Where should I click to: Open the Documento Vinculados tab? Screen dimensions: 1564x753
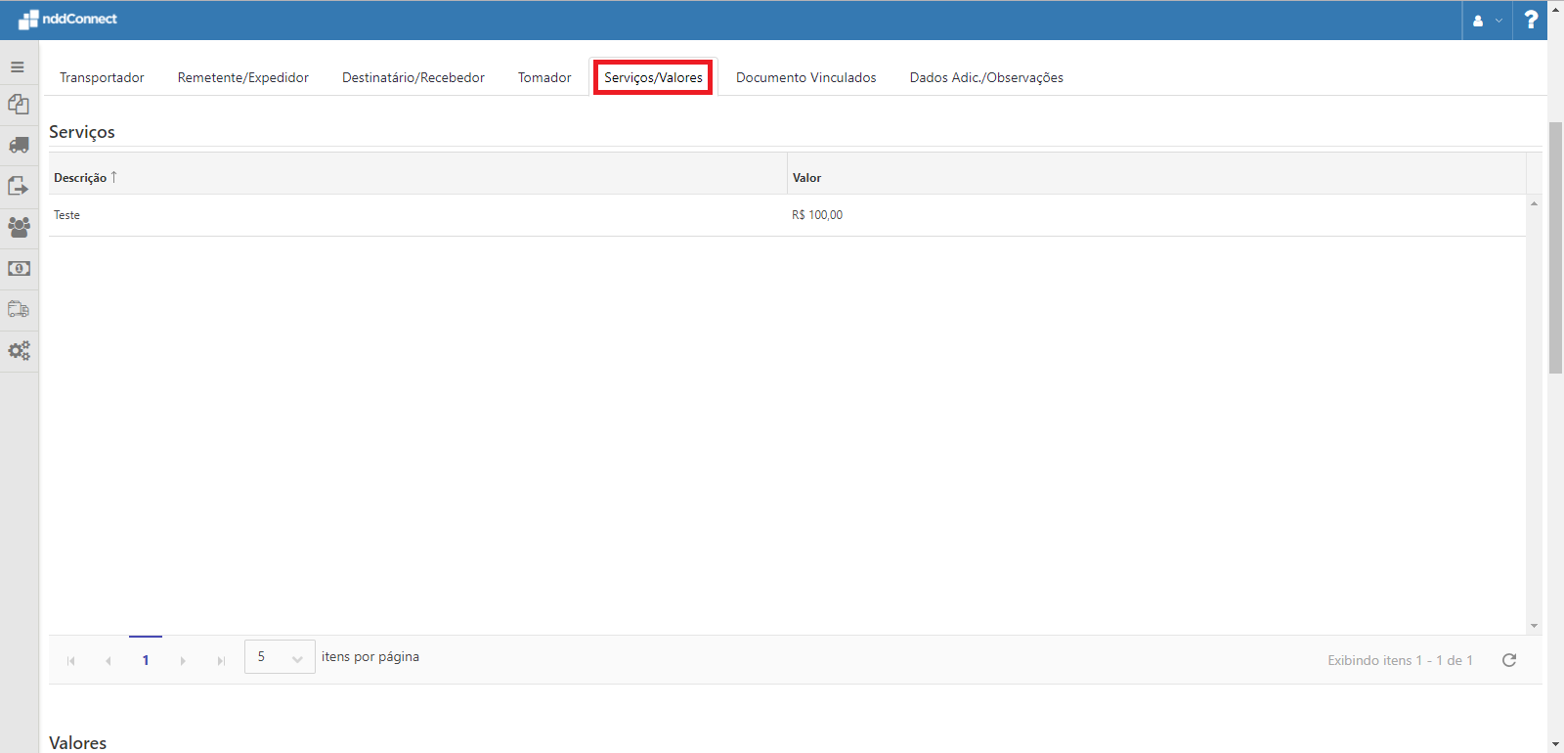(805, 77)
